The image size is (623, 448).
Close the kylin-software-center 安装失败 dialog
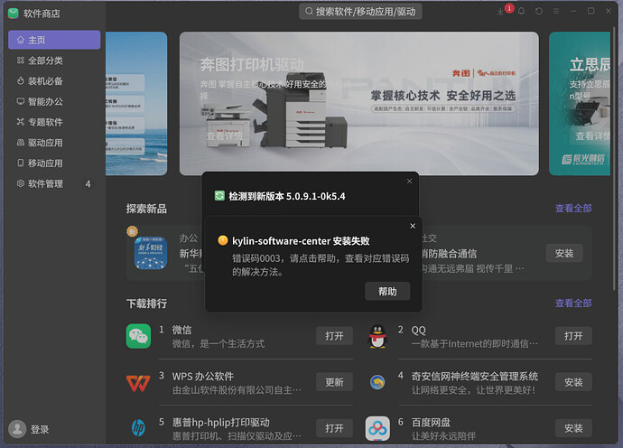pyautogui.click(x=413, y=226)
